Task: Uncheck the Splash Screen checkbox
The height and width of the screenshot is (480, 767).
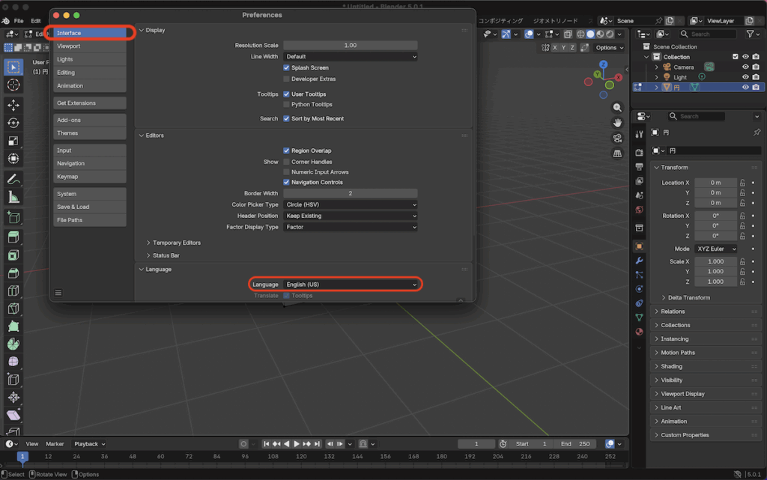Action: click(286, 67)
